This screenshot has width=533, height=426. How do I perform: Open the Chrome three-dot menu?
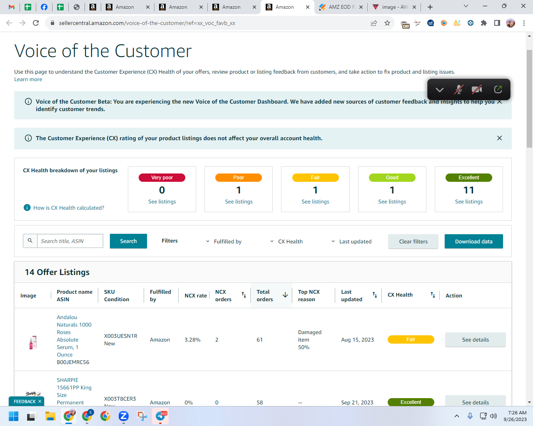(x=524, y=23)
